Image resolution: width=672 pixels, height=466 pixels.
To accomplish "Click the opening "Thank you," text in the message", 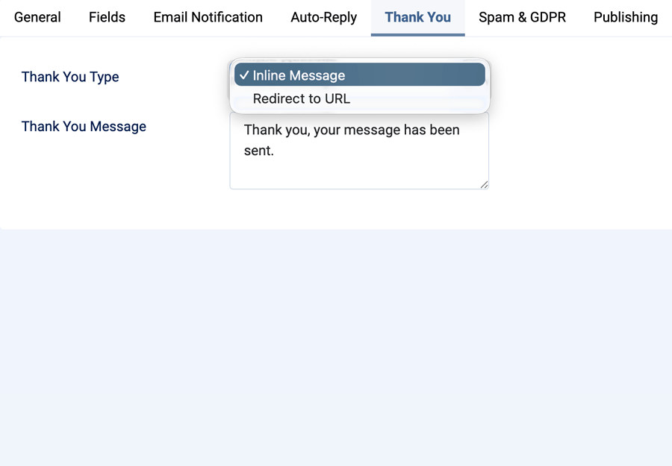I will click(277, 130).
